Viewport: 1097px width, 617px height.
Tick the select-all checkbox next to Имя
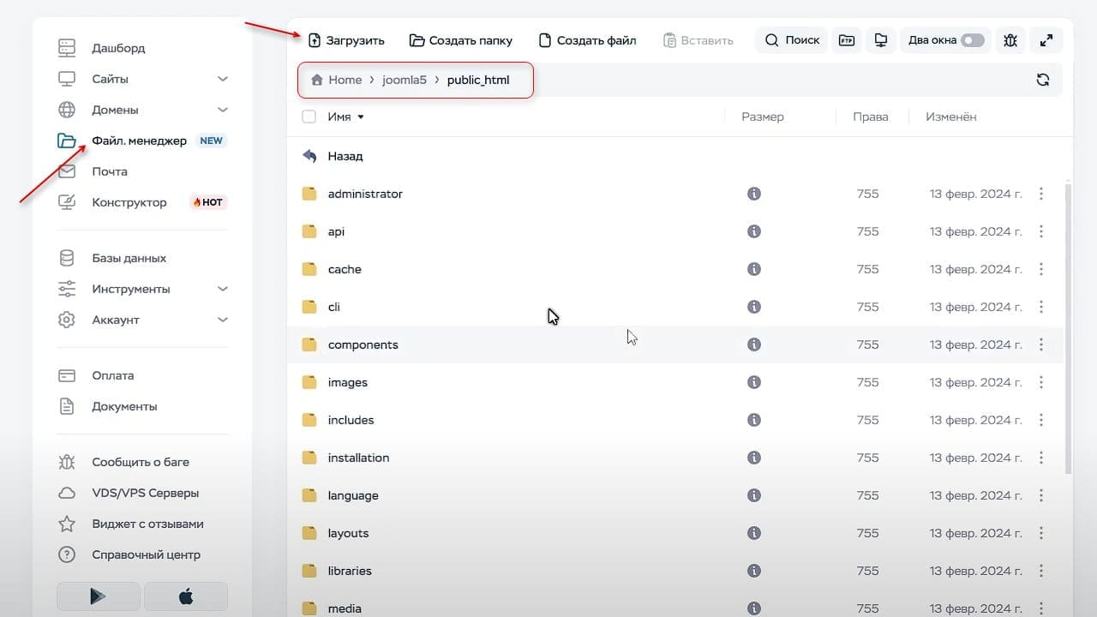[x=309, y=117]
